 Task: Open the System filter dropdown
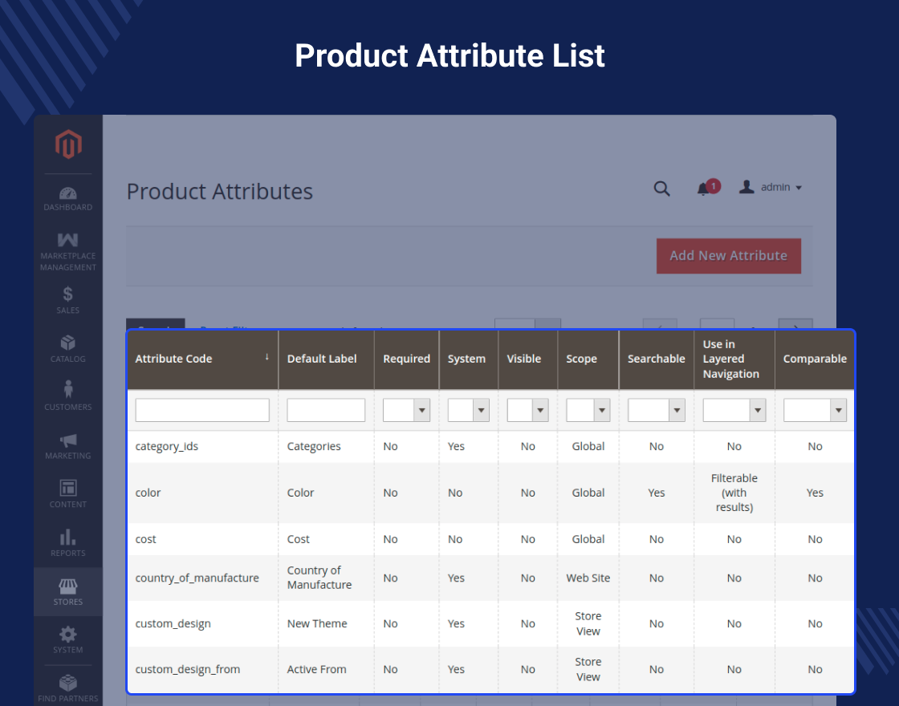(469, 410)
